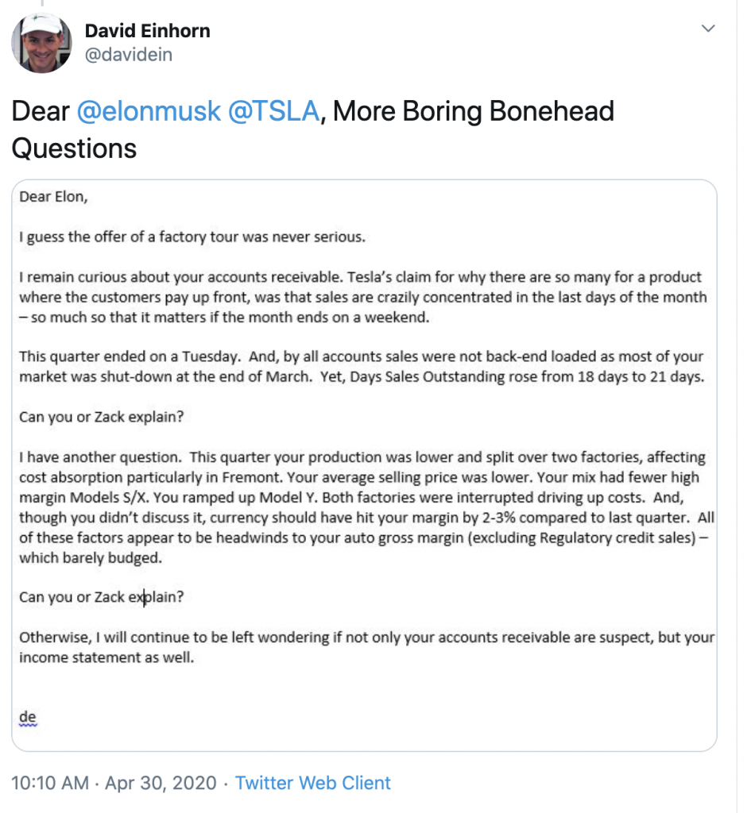Open the attached letter image beginning Dear Elon

(364, 465)
